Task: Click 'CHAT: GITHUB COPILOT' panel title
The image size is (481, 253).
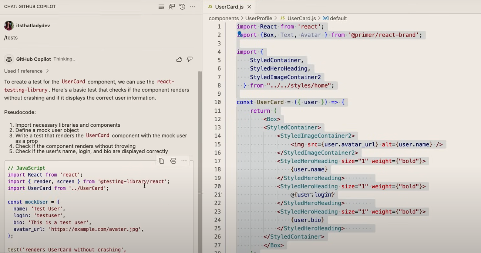Action: pos(30,7)
